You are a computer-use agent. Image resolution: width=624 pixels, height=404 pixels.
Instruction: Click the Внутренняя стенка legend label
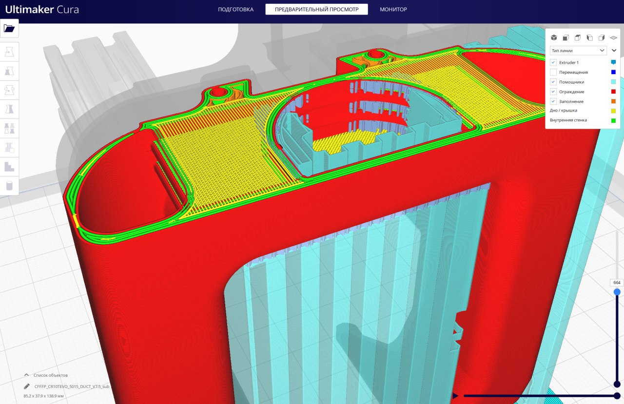coord(568,120)
